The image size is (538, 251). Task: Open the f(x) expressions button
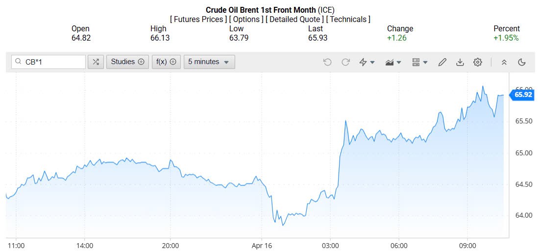click(x=166, y=62)
